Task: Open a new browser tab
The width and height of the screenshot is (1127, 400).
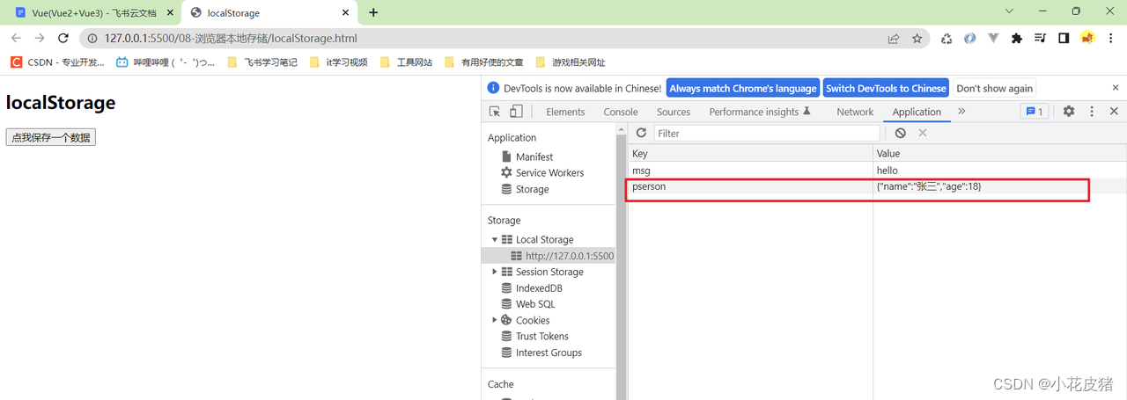Action: click(x=373, y=12)
